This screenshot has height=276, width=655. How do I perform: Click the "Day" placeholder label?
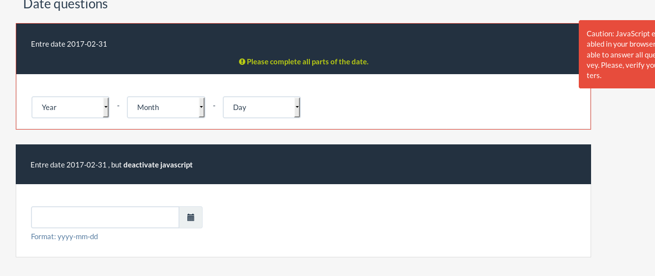[x=239, y=107]
